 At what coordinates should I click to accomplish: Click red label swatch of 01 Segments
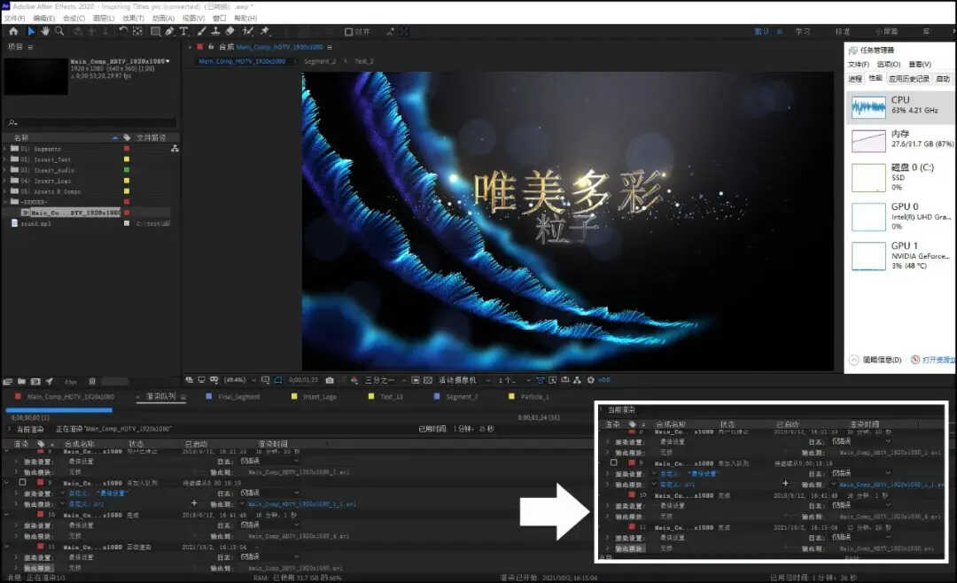(x=127, y=148)
